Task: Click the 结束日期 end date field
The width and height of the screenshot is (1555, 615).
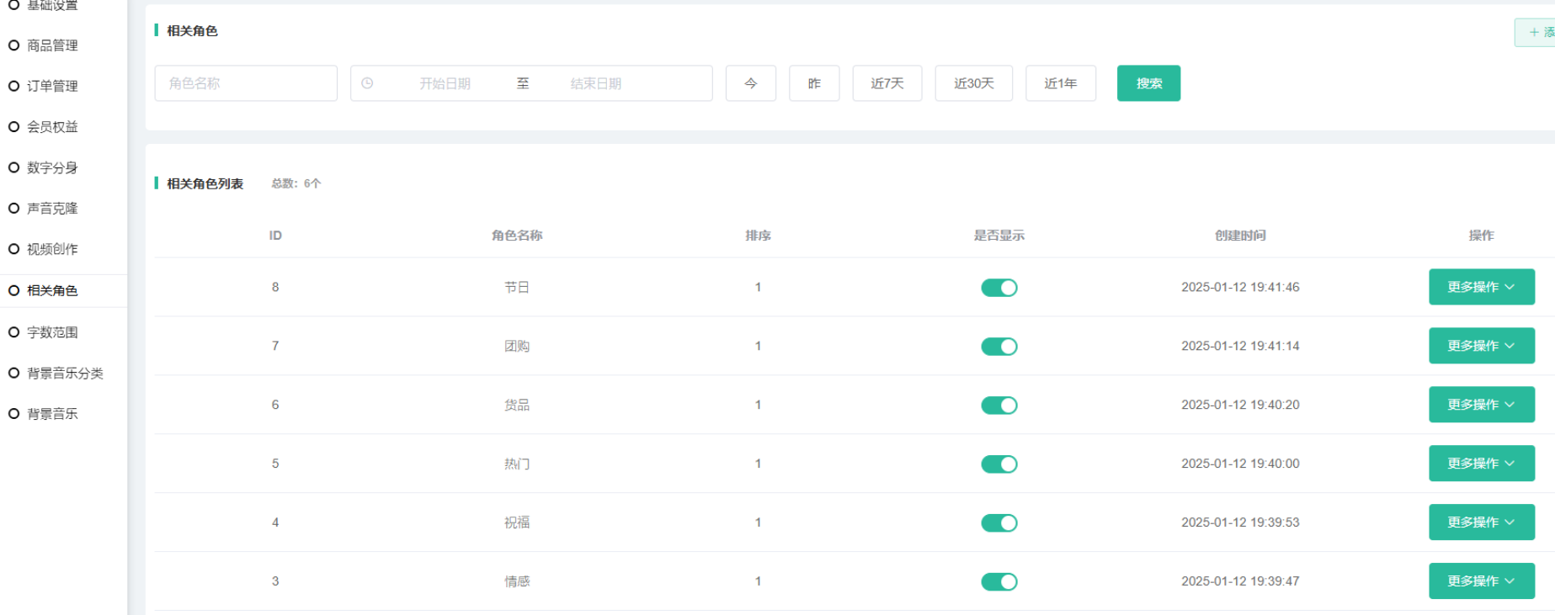Action: click(595, 83)
